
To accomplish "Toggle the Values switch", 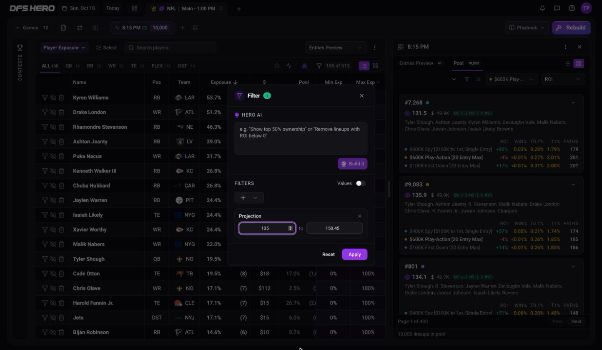I will pos(361,183).
